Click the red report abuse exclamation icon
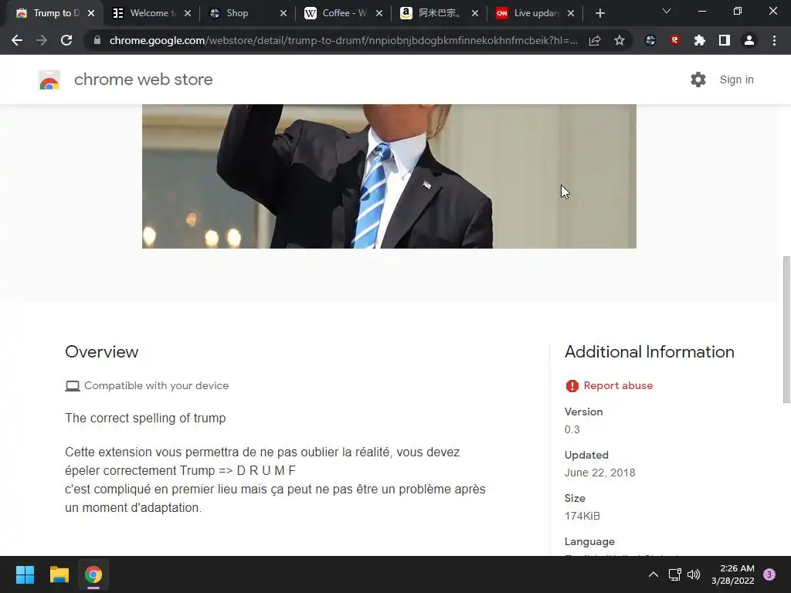This screenshot has height=593, width=791. coord(572,386)
